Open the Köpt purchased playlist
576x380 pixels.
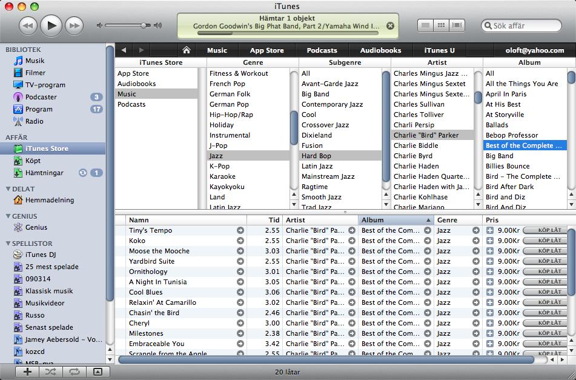tap(53, 161)
